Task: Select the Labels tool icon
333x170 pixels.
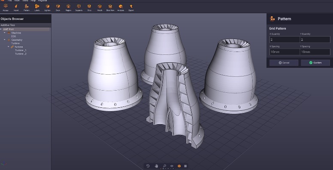Action: point(37,8)
